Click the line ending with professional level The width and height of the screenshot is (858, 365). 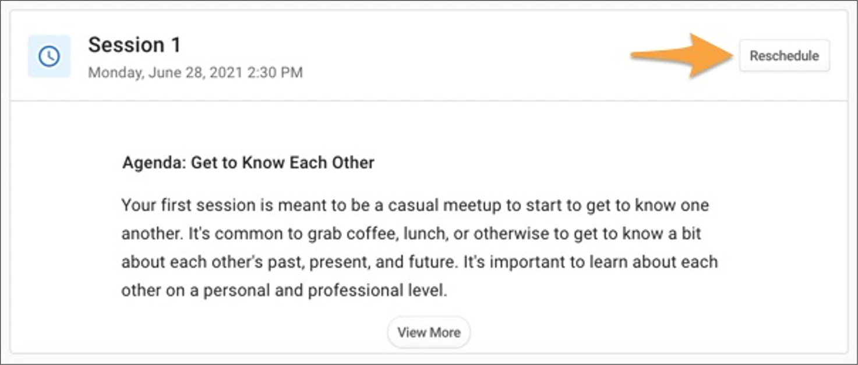284,290
